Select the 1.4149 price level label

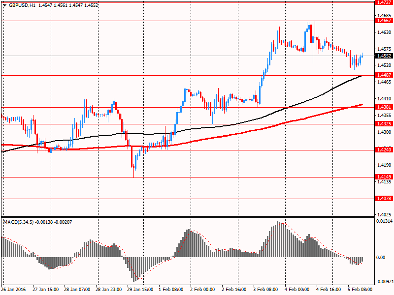(383, 177)
